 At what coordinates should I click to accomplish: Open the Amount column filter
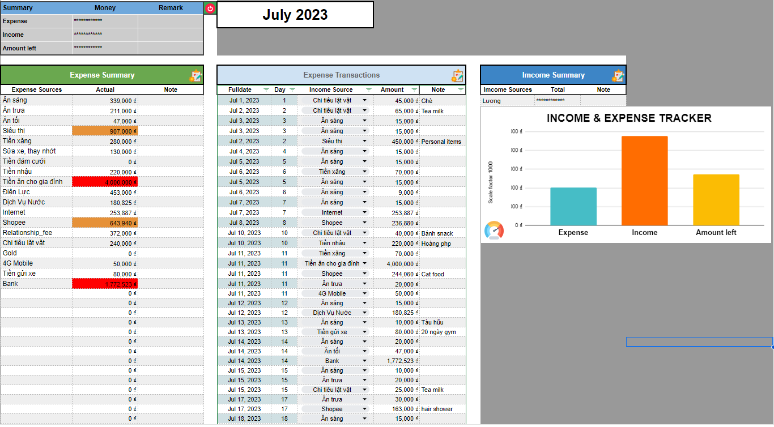tap(412, 89)
